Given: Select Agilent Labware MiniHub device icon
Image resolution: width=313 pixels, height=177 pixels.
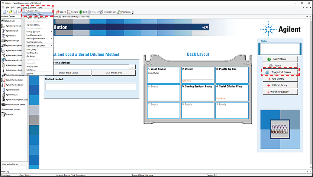Looking at the screenshot, I should pyautogui.click(x=3, y=65).
